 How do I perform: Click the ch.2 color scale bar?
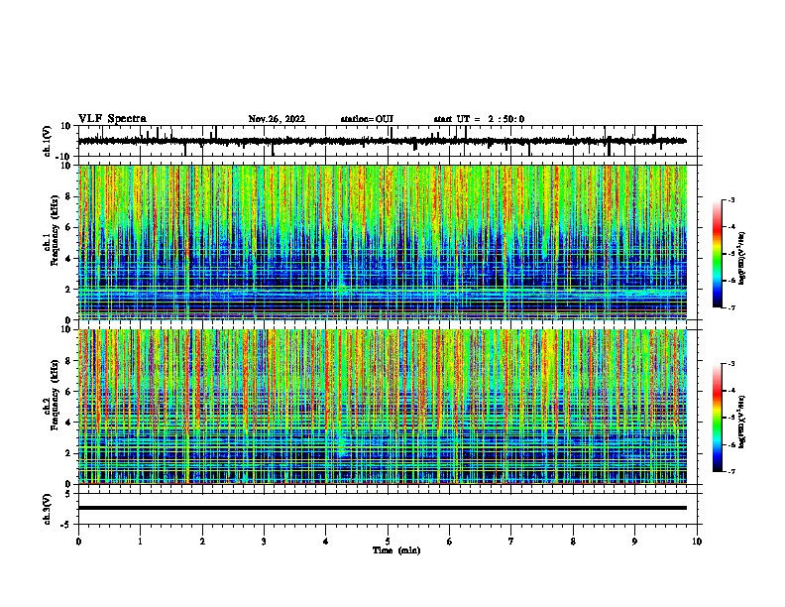point(717,418)
